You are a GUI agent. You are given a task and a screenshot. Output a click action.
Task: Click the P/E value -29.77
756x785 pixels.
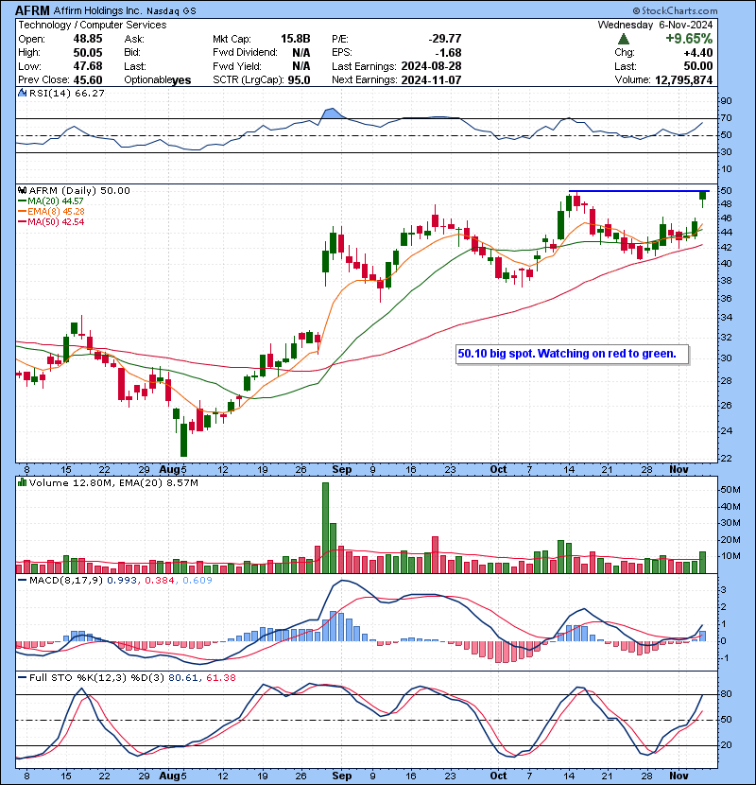click(445, 39)
